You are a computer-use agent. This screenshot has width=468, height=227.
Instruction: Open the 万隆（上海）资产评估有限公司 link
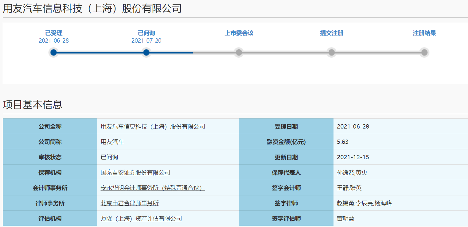pos(141,218)
